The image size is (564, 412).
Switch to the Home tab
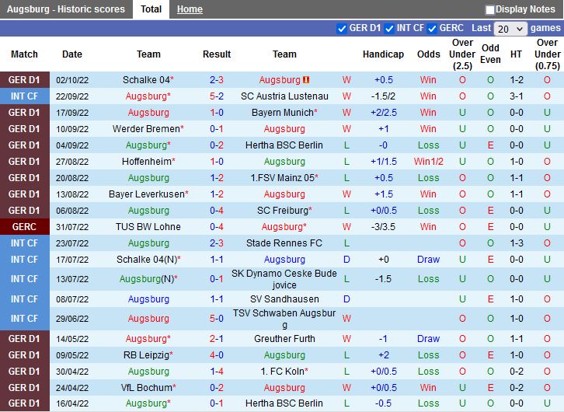click(190, 9)
